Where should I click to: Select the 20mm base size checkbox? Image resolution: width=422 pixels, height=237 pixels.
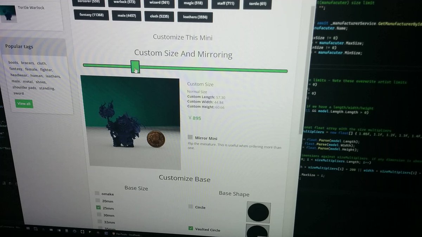tap(97, 200)
